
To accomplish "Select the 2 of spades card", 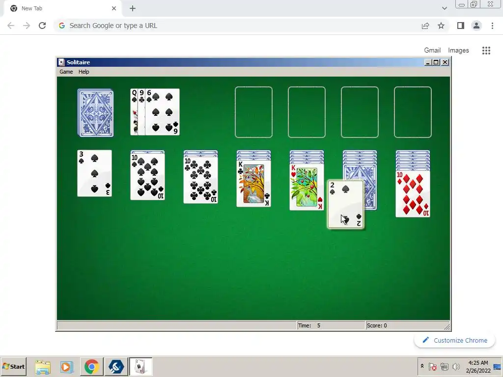I will [x=346, y=204].
